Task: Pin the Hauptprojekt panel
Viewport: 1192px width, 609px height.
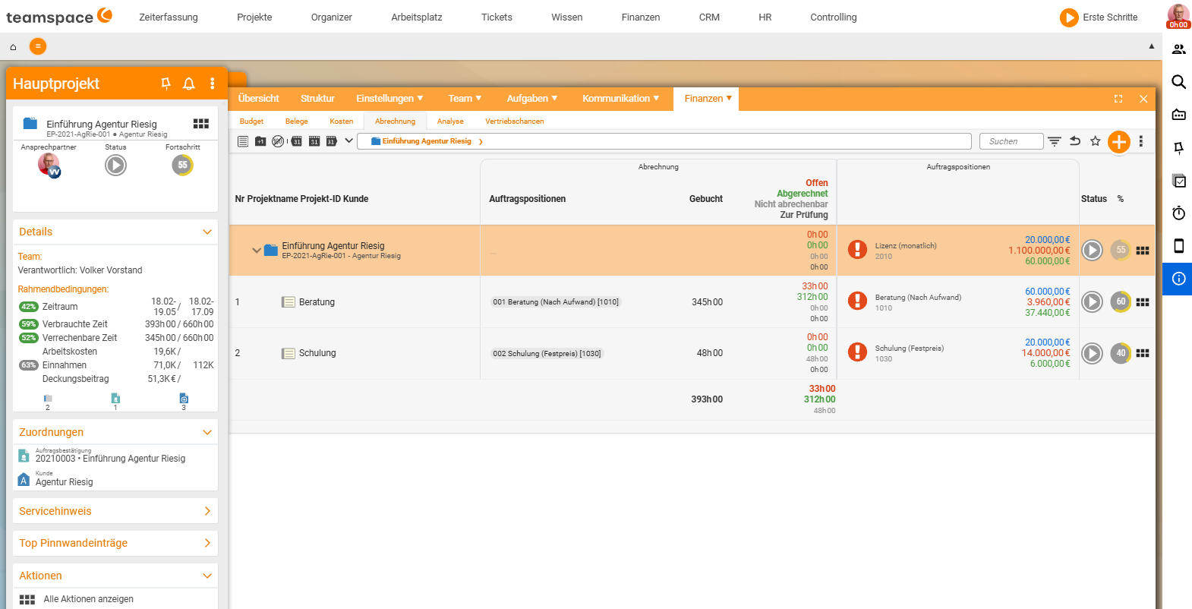Action: [166, 84]
